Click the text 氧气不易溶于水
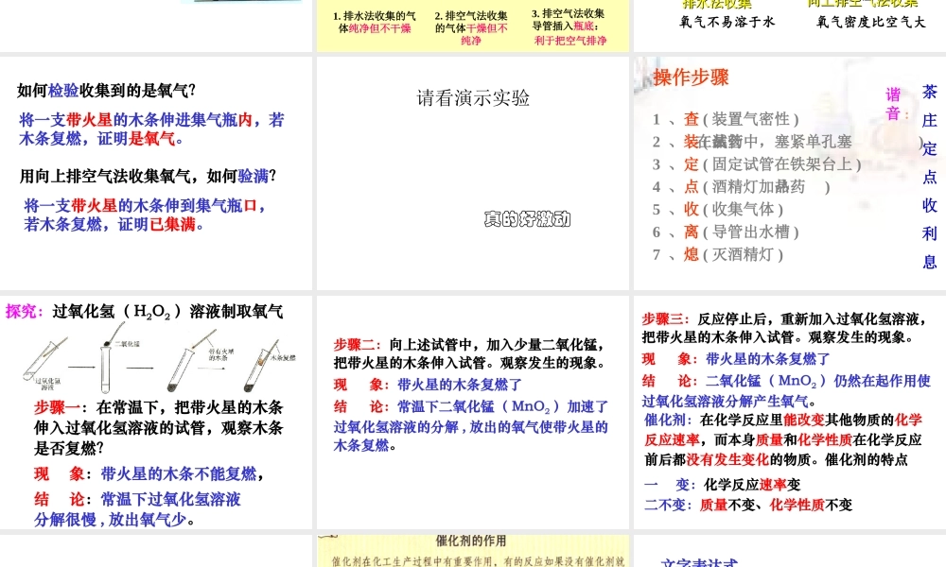Screen dimensions: 946x567 (x=727, y=23)
